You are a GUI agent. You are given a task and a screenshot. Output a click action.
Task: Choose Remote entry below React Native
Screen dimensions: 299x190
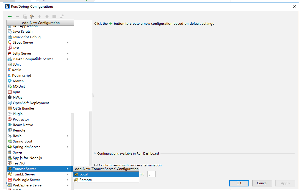coord(39,130)
